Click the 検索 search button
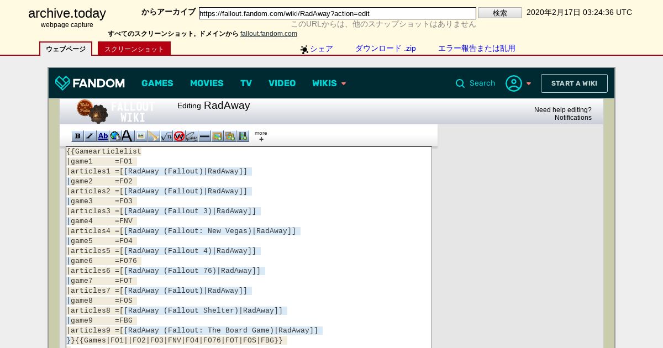 point(500,13)
